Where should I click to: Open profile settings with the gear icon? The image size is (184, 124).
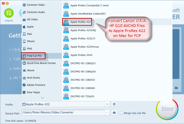114,104
